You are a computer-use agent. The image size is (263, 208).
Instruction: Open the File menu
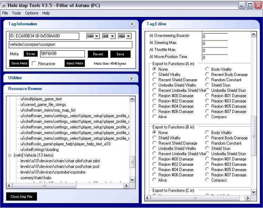(5, 13)
